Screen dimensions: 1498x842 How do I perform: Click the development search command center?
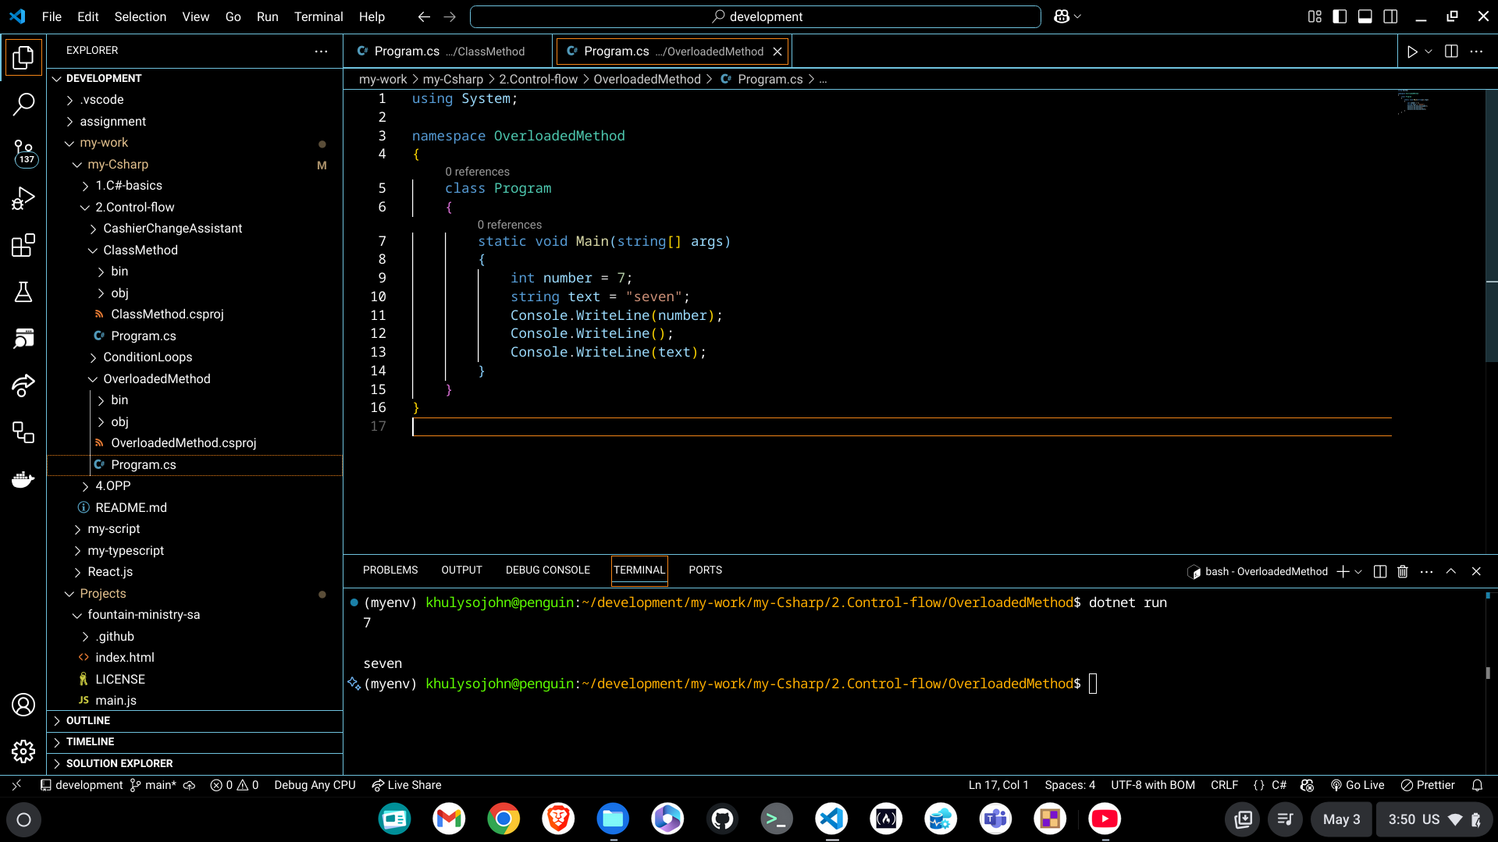756,16
